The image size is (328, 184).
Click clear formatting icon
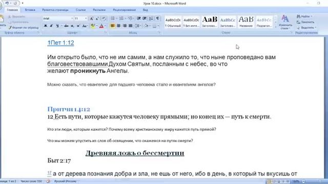coord(104,18)
